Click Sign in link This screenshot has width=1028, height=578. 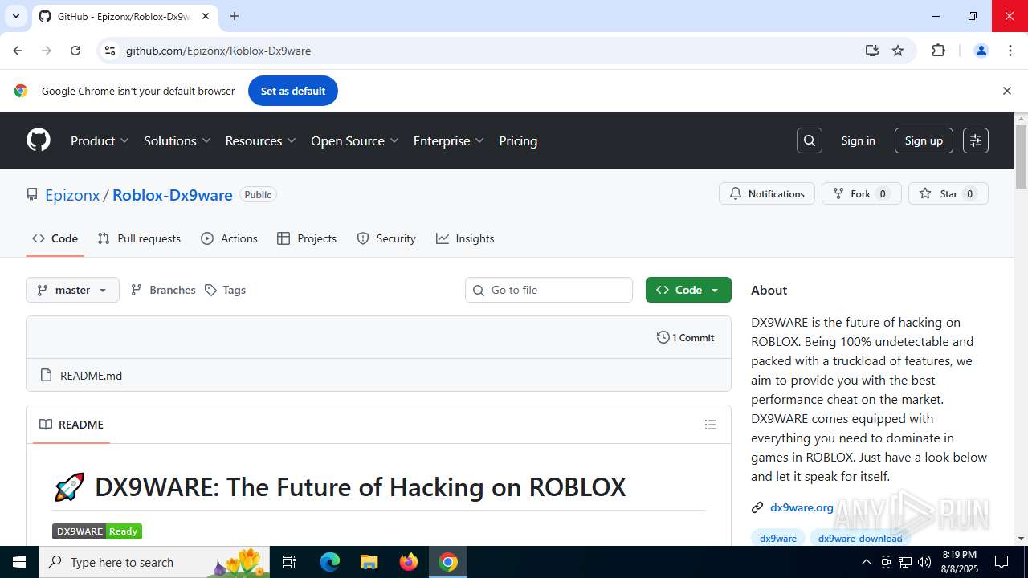858,140
